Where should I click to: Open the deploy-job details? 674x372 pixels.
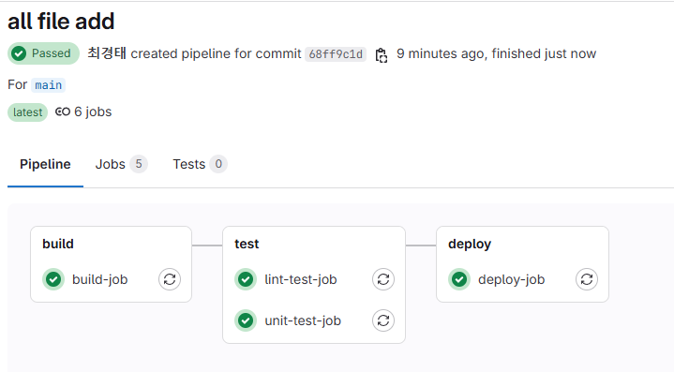point(511,279)
